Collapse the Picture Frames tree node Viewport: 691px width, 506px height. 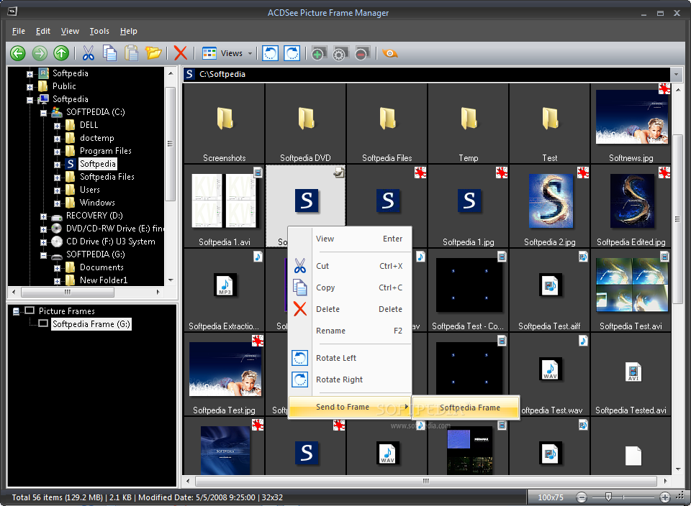point(16,311)
